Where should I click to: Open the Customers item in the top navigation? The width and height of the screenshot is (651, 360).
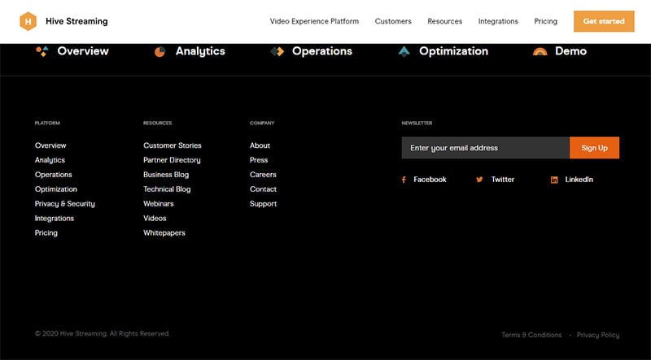pos(393,21)
